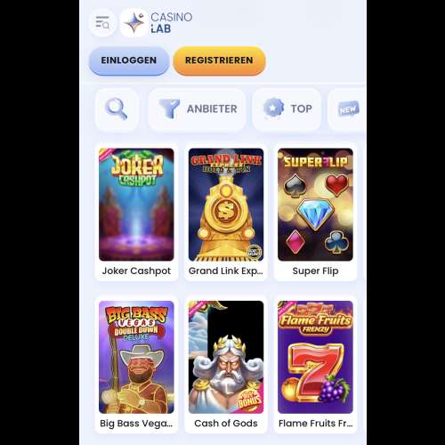Switch to the TOP games tab
This screenshot has width=445, height=445.
tap(287, 109)
